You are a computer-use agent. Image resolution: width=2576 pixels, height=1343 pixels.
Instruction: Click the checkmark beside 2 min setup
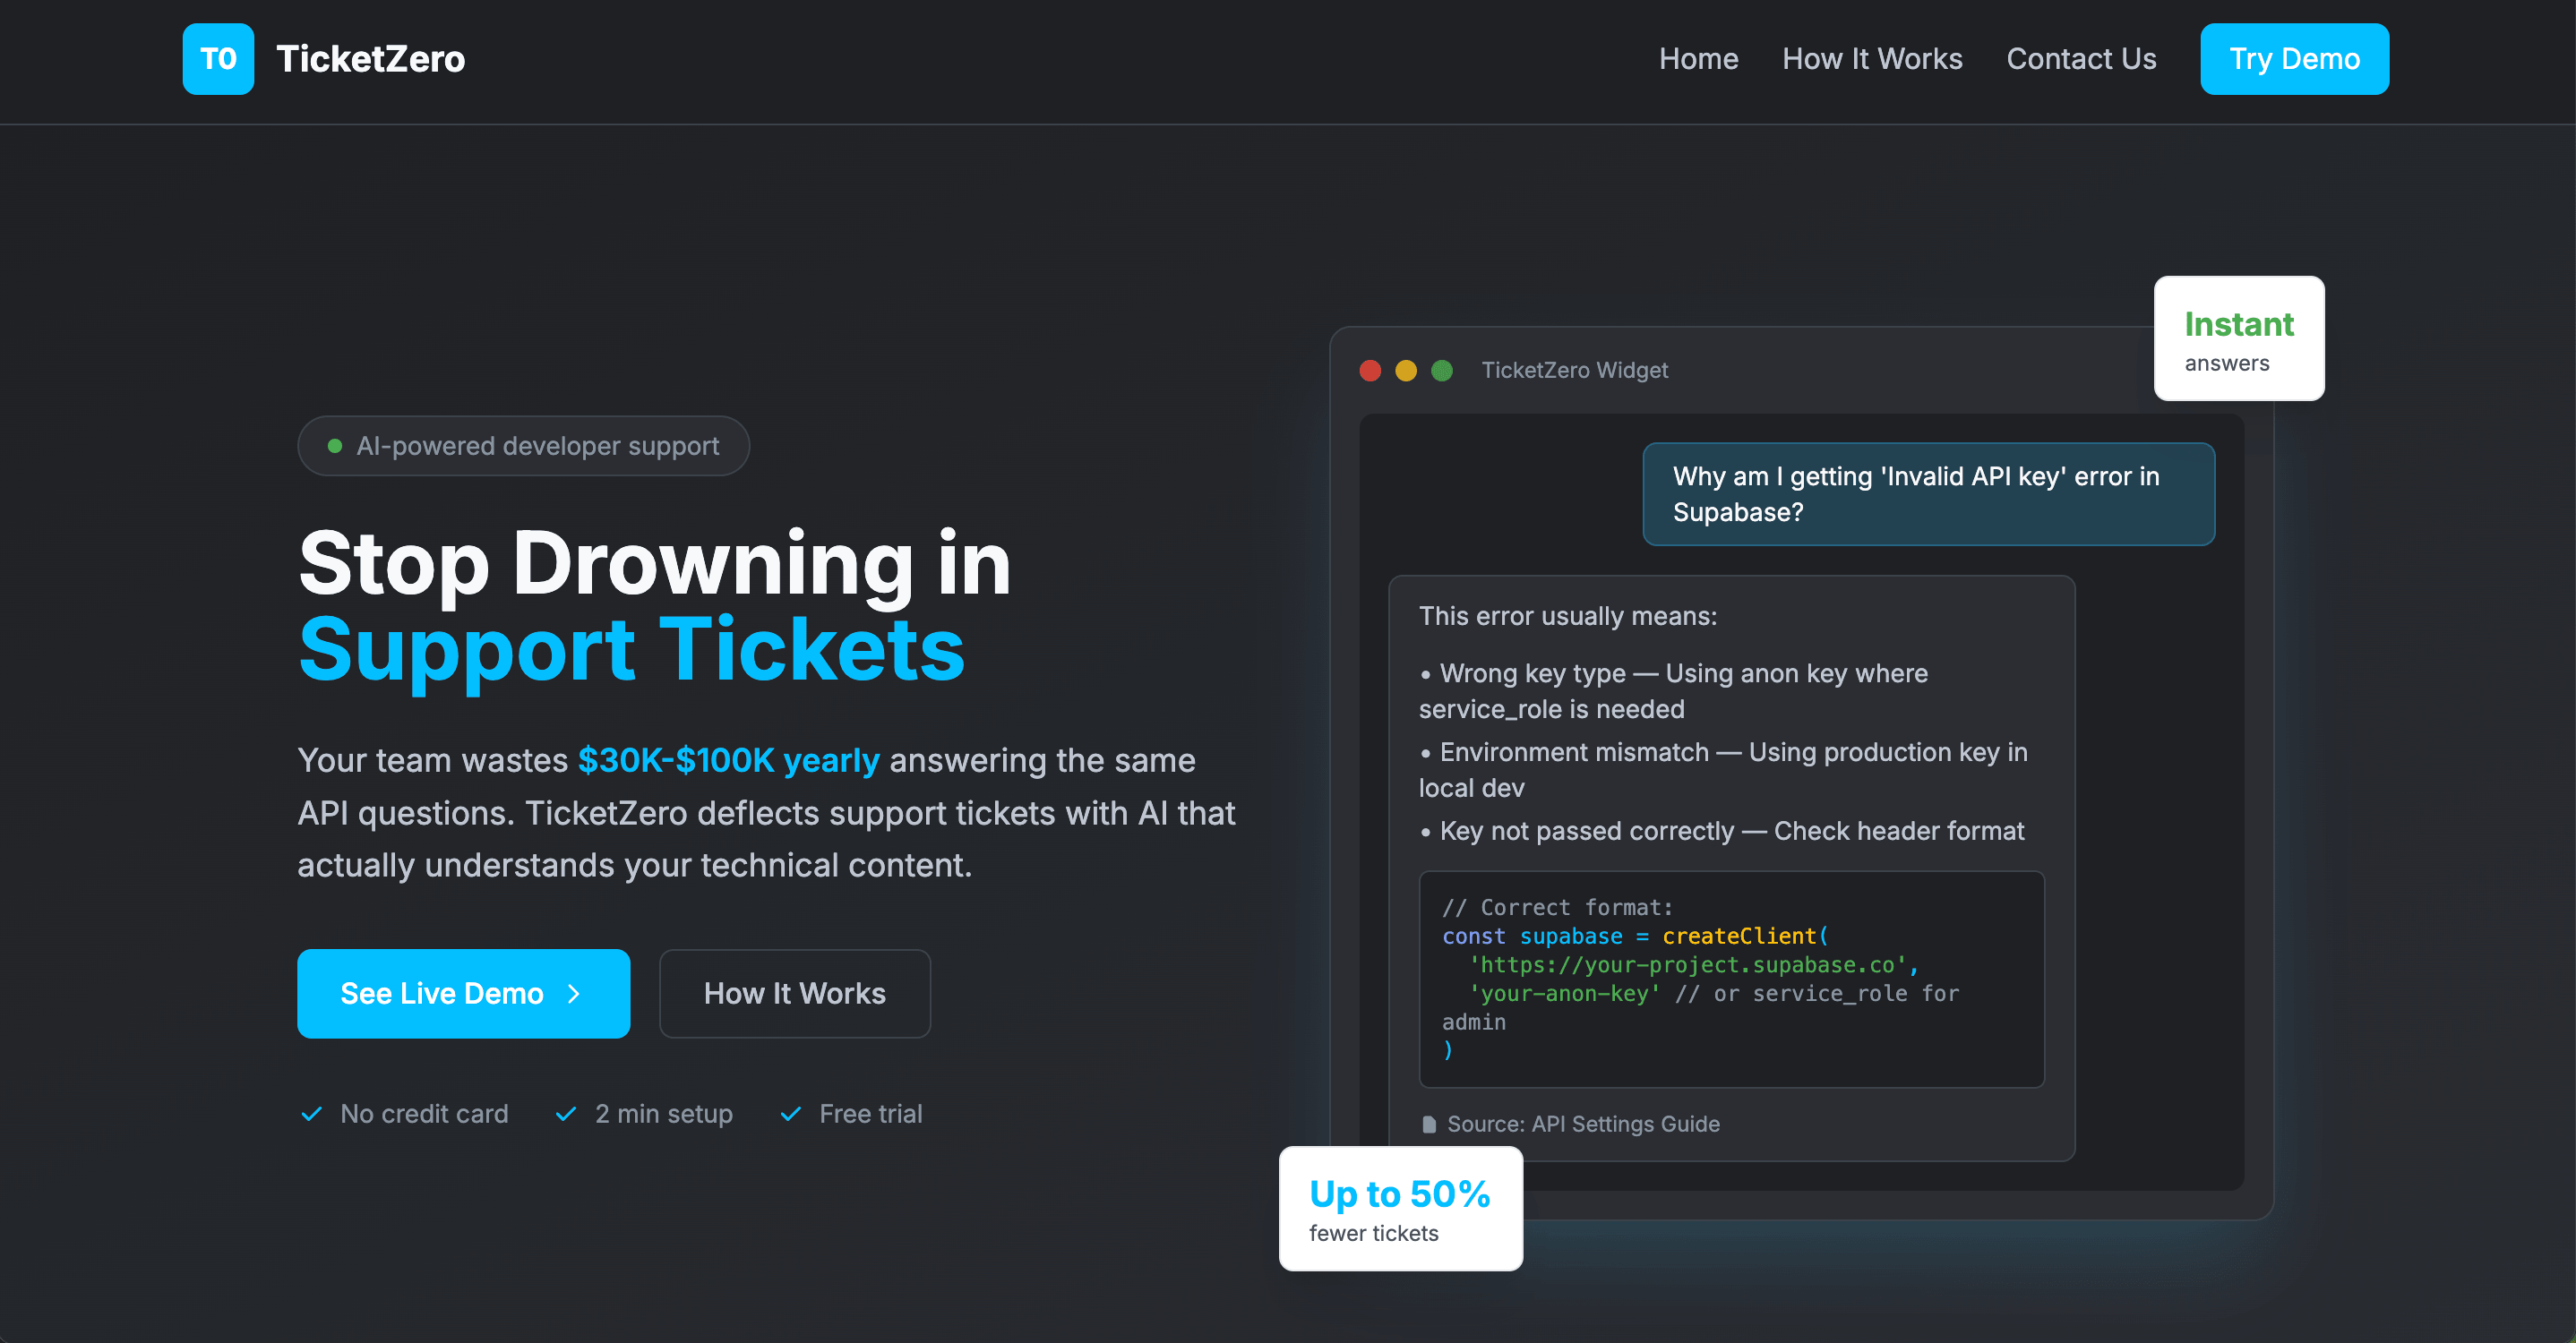pyautogui.click(x=566, y=1113)
